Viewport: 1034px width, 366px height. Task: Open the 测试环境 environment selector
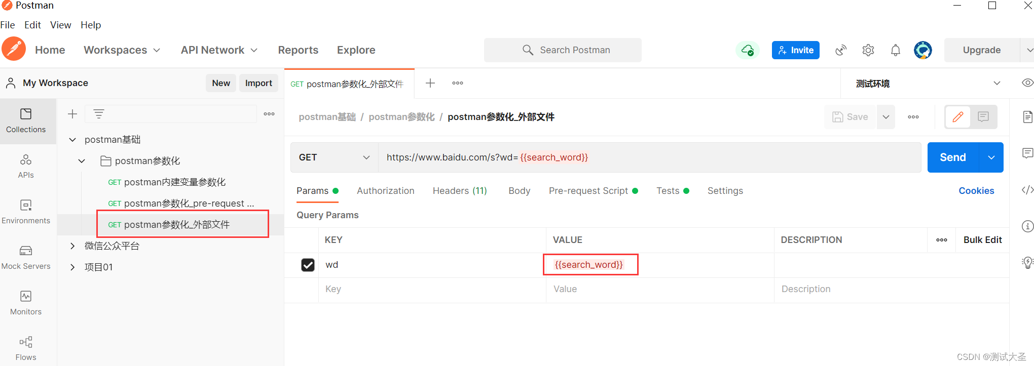(x=928, y=84)
